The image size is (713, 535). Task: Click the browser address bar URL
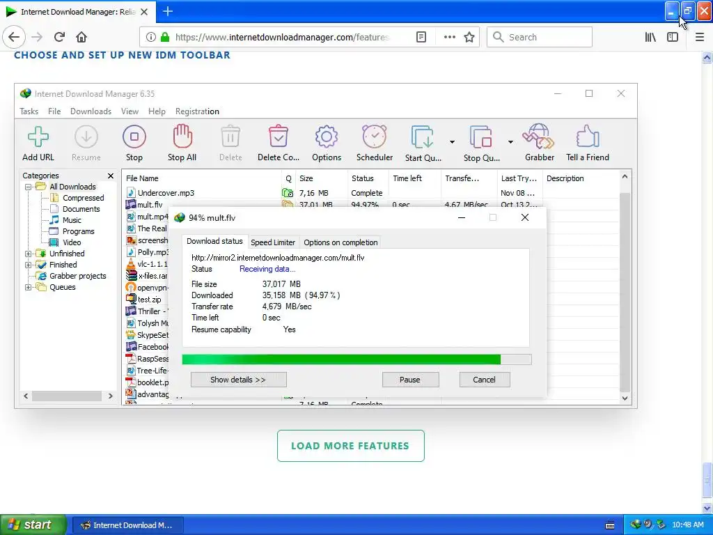[x=282, y=38]
